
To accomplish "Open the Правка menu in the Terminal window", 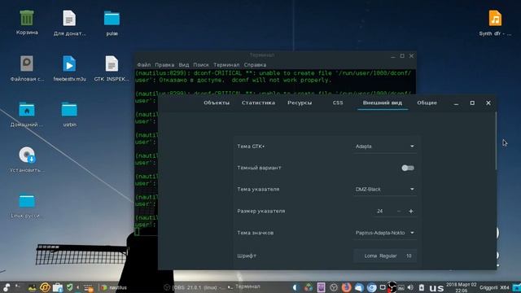I will click(x=164, y=65).
